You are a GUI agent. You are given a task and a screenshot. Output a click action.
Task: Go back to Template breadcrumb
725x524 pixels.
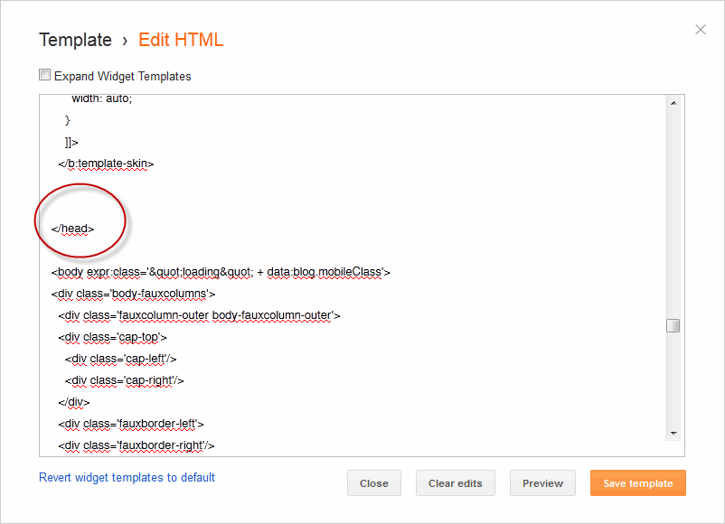(75, 40)
